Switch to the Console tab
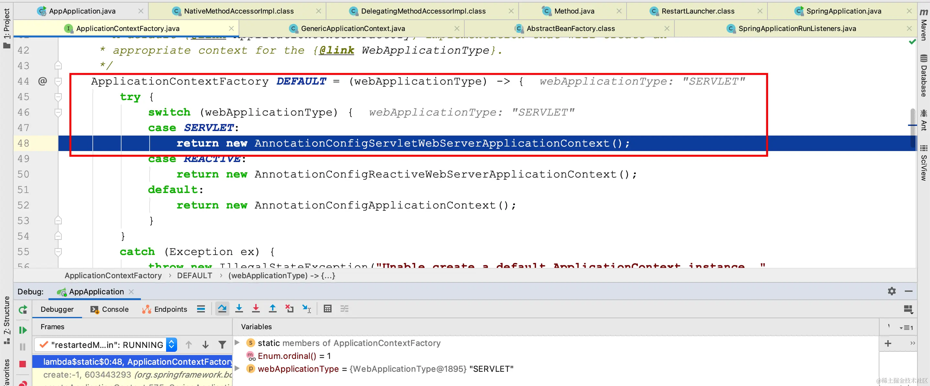This screenshot has width=930, height=386. click(x=110, y=309)
